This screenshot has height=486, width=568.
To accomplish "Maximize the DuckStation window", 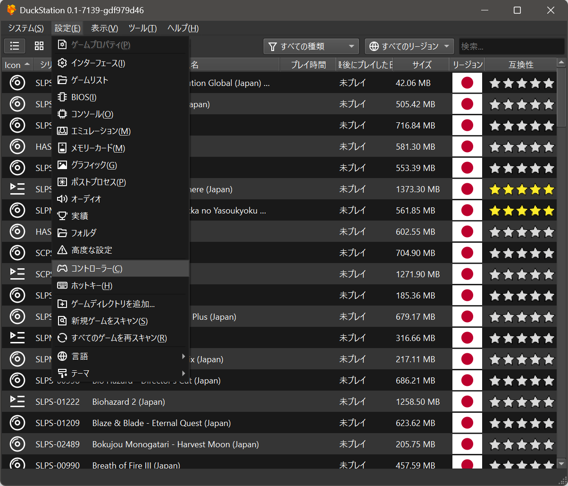I will click(517, 10).
